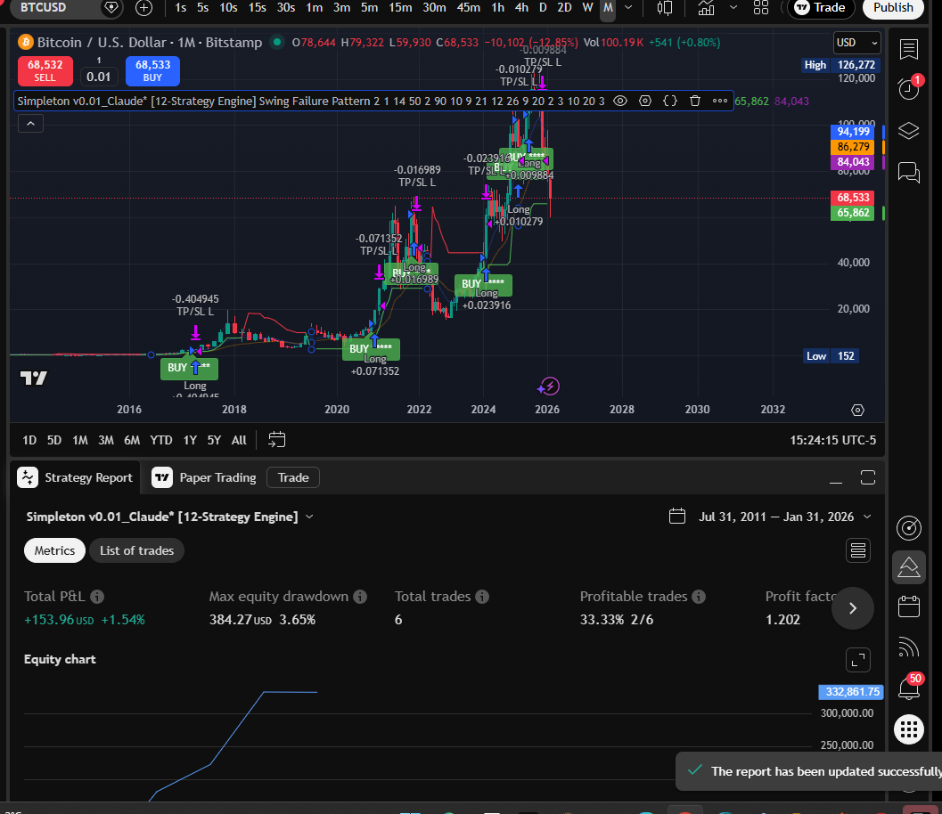
Task: Open the Alerts panel
Action: pos(908,88)
